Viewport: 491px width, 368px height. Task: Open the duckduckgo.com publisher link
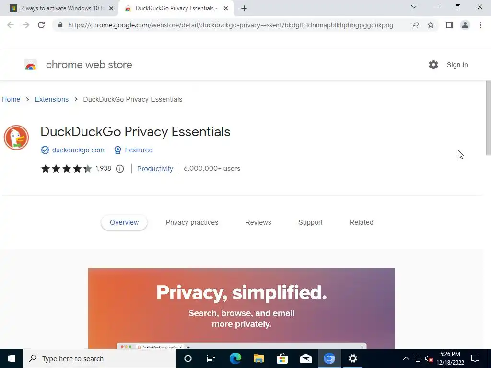coord(78,150)
